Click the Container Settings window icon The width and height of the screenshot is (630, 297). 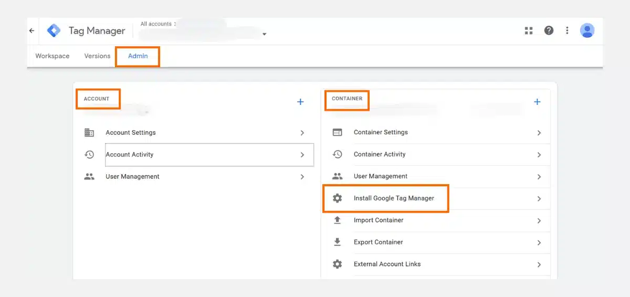(x=337, y=132)
